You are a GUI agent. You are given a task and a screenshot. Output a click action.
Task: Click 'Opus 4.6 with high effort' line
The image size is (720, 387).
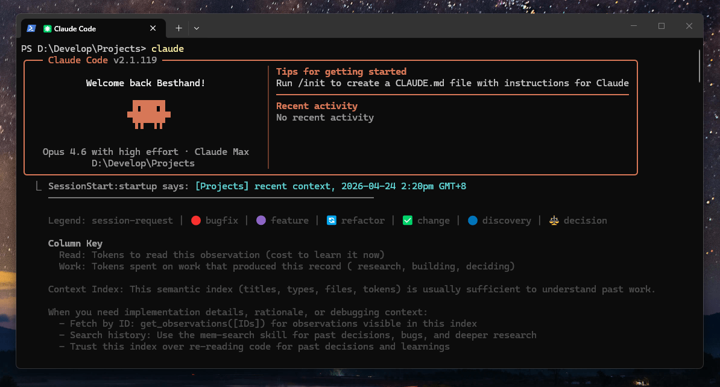(145, 152)
